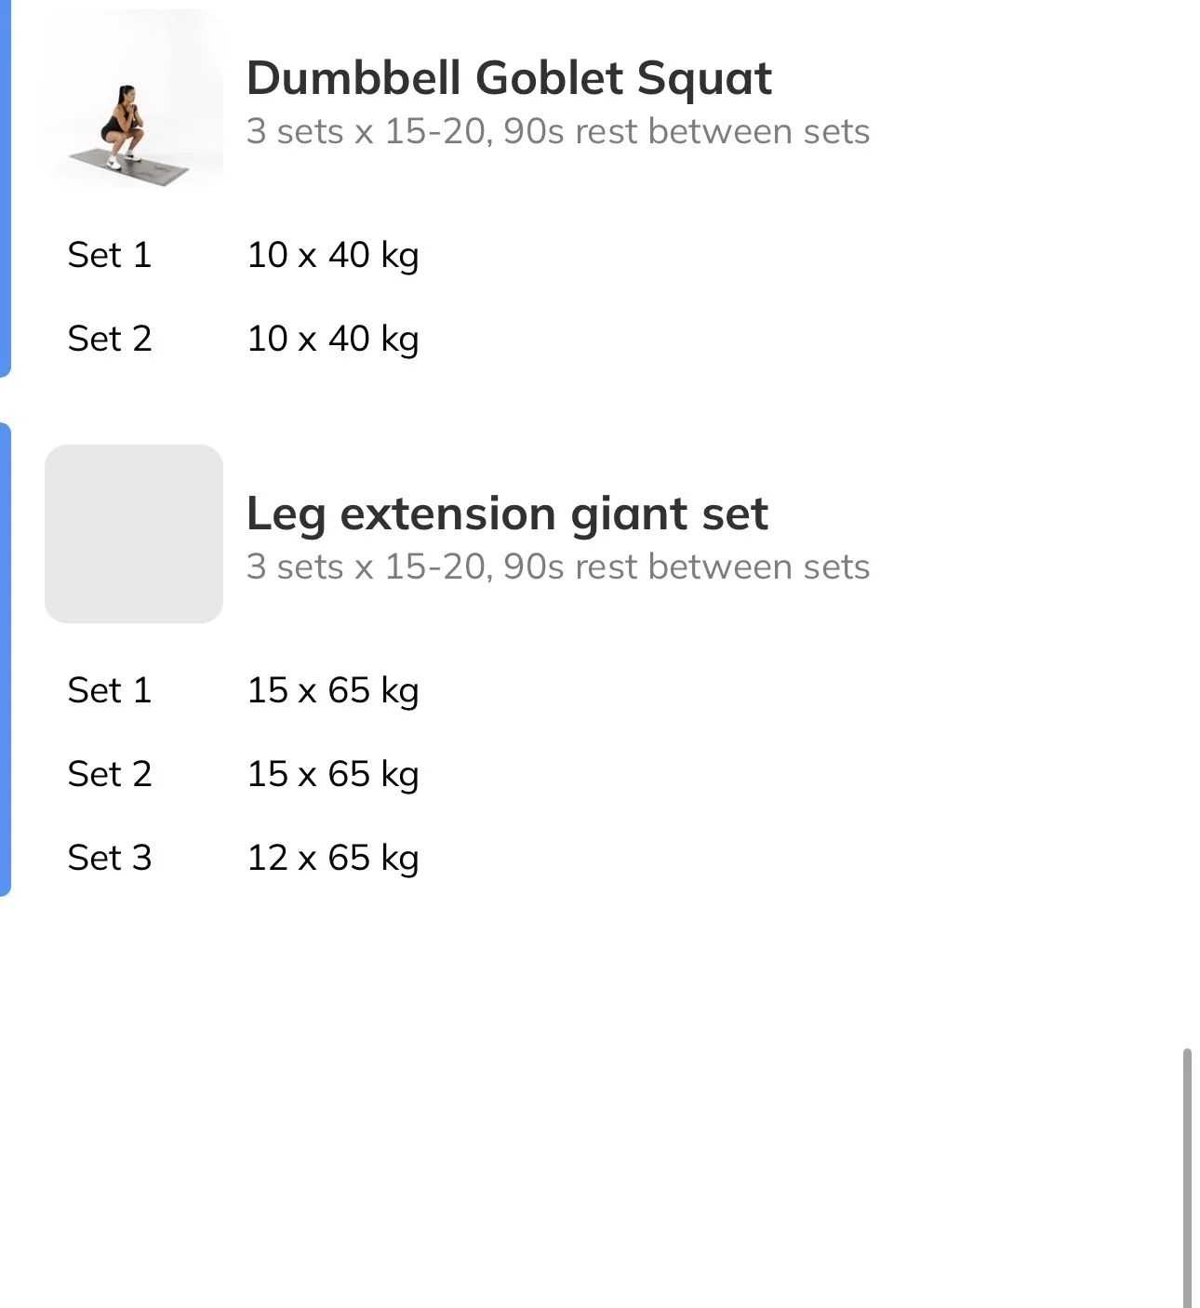Open the Dumbbell Goblet Squat exercise thumbnail
The width and height of the screenshot is (1200, 1308).
tap(134, 99)
